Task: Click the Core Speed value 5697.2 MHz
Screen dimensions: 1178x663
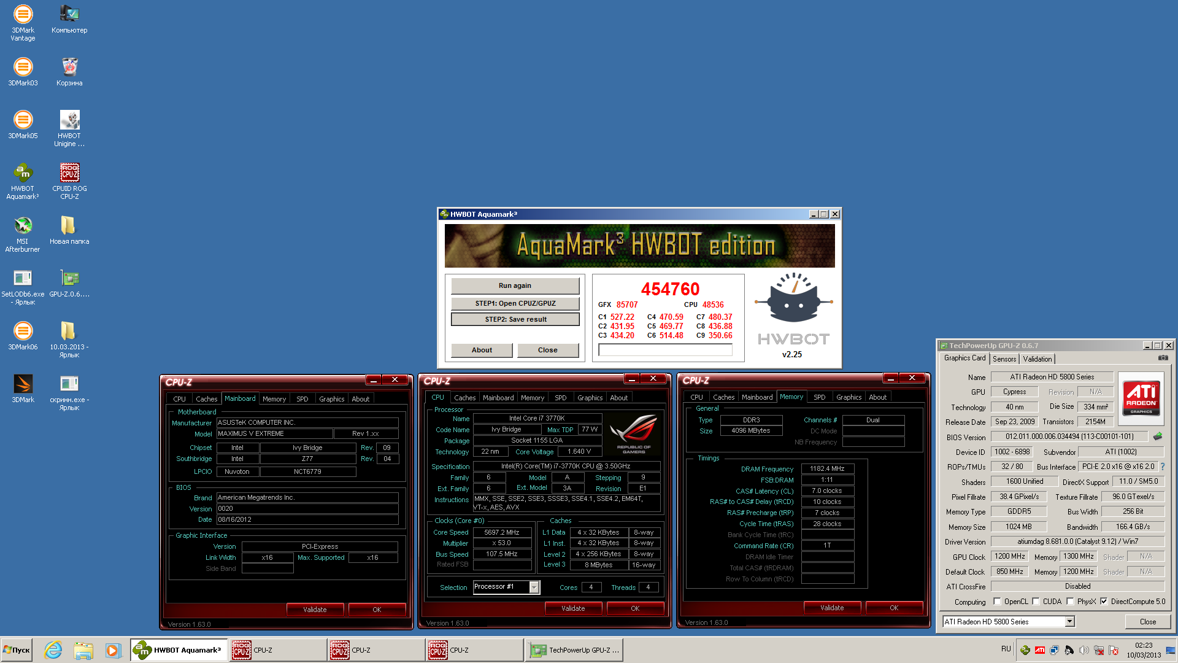Action: [x=502, y=532]
